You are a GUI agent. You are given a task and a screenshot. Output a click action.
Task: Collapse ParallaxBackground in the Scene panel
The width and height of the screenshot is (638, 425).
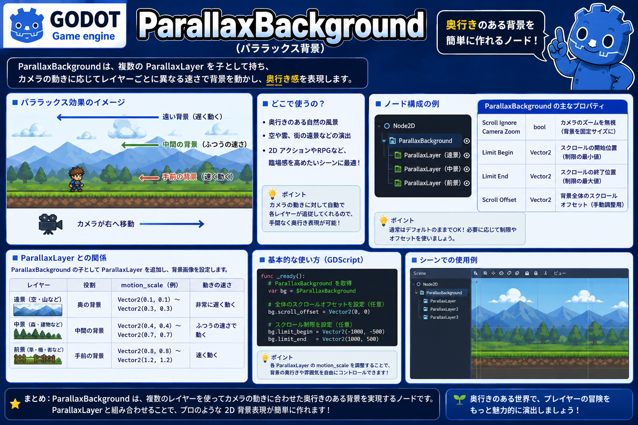(417, 293)
